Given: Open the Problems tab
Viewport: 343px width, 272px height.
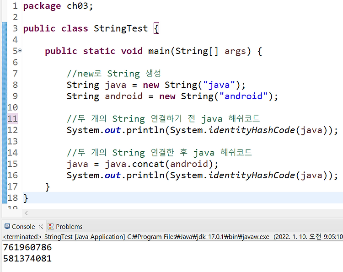Looking at the screenshot, I should coord(69,227).
